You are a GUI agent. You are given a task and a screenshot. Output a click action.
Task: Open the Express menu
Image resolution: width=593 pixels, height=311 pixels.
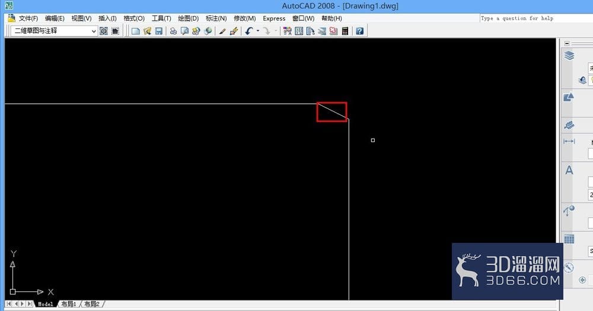[x=274, y=18]
